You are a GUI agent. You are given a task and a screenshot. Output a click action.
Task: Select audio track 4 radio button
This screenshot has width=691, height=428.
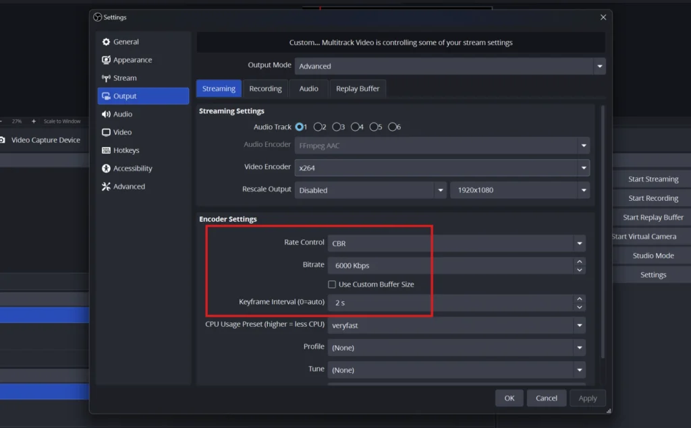pos(355,127)
